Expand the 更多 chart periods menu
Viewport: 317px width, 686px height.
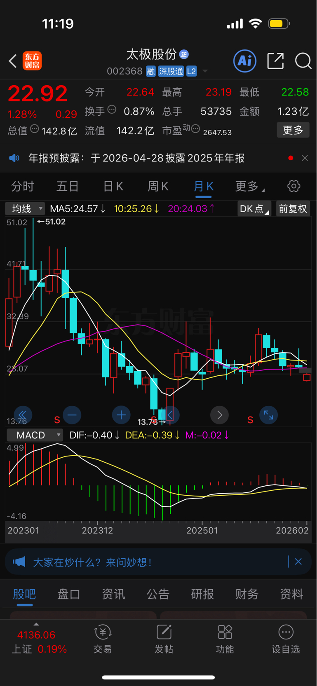click(249, 187)
